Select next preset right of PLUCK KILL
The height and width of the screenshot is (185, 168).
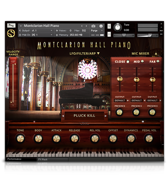click(106, 116)
